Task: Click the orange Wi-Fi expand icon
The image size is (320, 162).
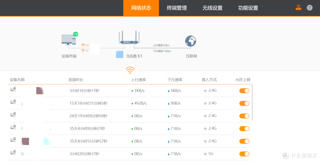Action: (x=130, y=70)
